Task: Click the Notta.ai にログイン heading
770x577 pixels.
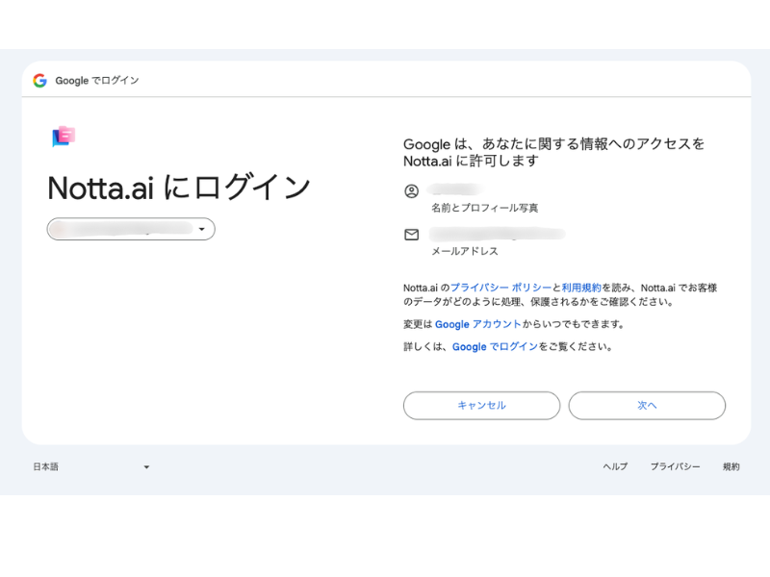Action: 179,187
